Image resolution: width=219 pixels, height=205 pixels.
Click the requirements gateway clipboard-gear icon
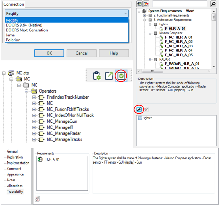pos(97,76)
